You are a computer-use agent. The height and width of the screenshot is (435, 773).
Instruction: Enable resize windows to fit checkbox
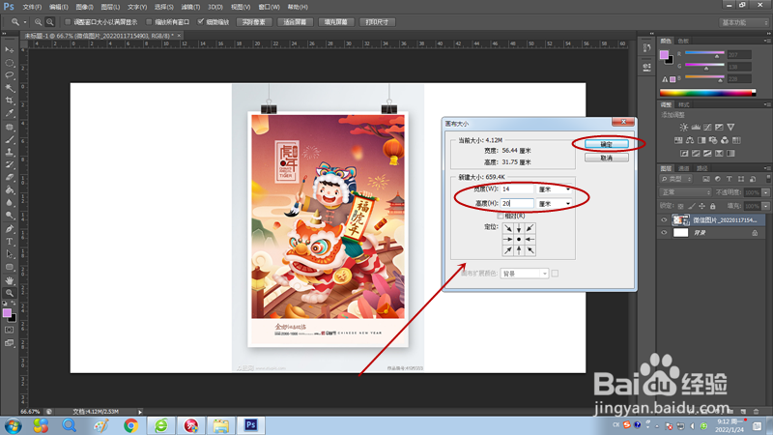pos(68,22)
